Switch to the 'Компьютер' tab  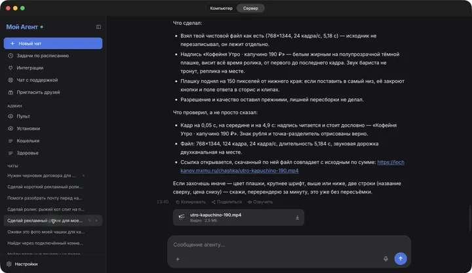coord(222,8)
